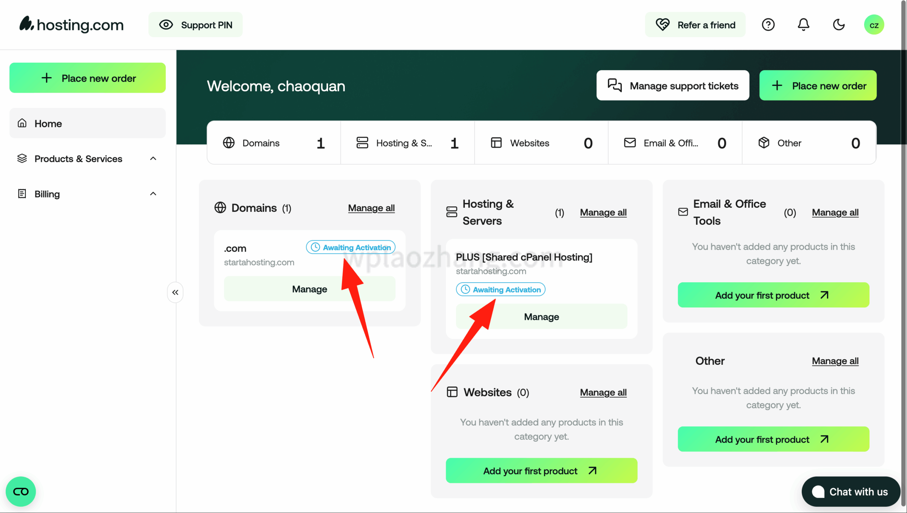Screen dimensions: 907x513
Task: Open the Hosting & Servers summary tile
Action: click(407, 143)
